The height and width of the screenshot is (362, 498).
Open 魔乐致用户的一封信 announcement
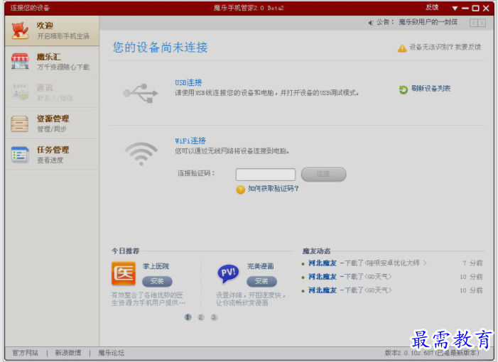pos(428,22)
